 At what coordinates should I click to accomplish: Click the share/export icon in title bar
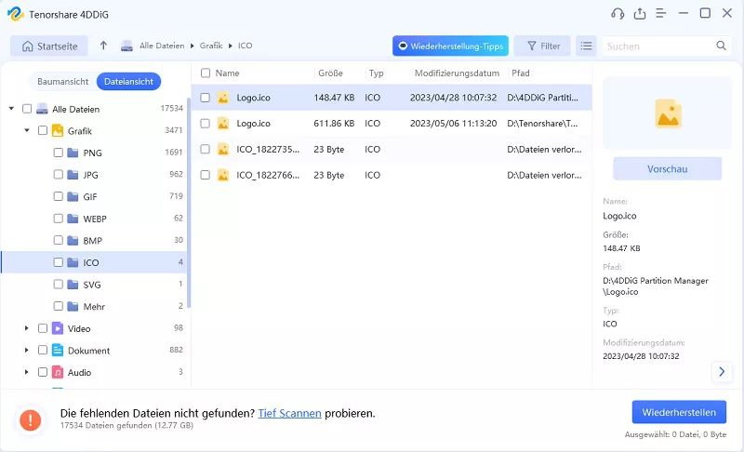pyautogui.click(x=640, y=14)
